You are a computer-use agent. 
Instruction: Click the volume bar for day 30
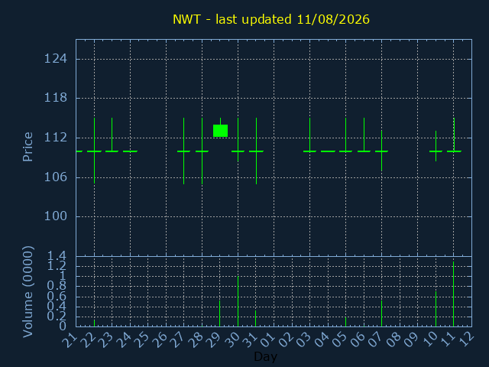(238, 301)
